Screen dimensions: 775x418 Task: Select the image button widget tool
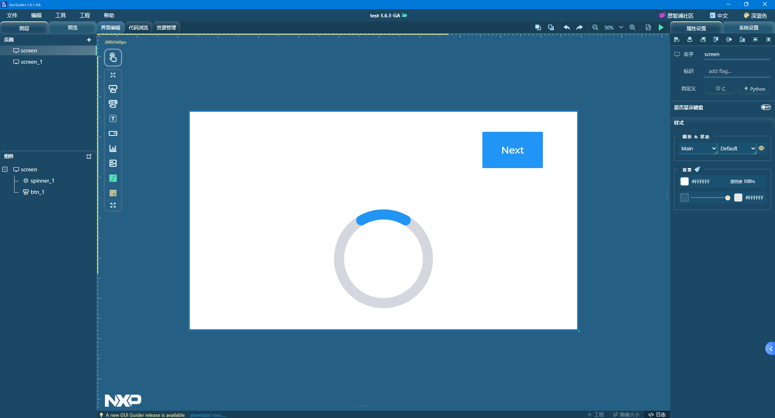click(x=113, y=104)
